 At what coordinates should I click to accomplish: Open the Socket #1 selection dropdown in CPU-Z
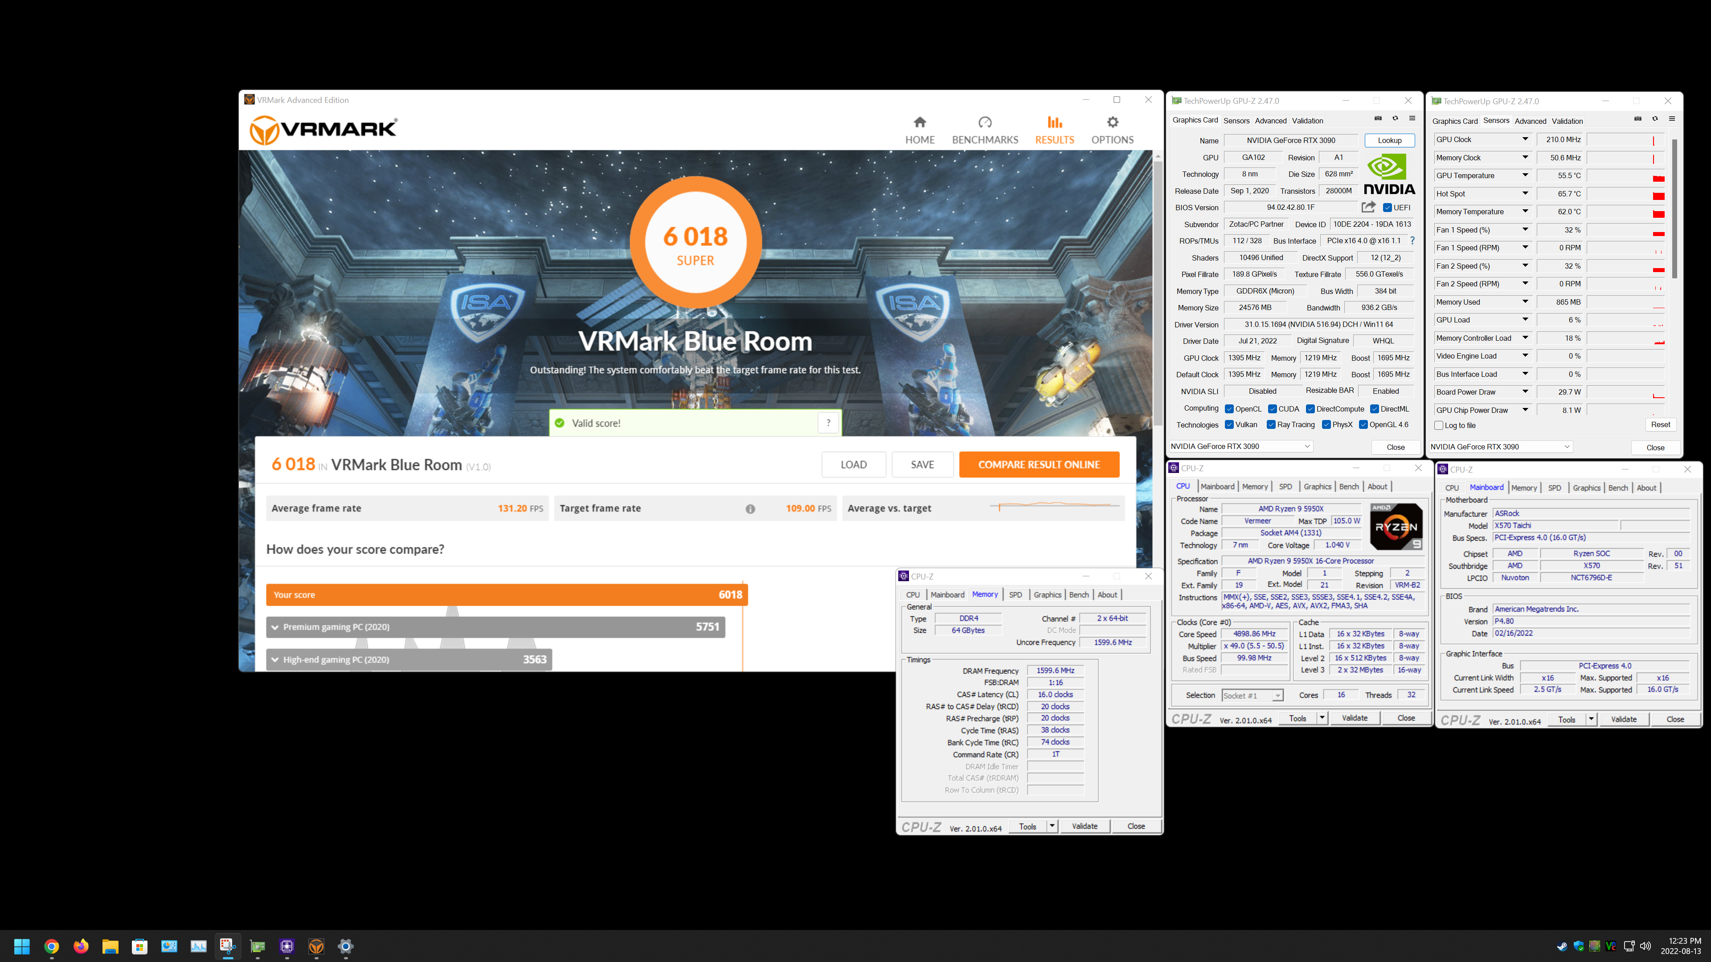[1253, 695]
